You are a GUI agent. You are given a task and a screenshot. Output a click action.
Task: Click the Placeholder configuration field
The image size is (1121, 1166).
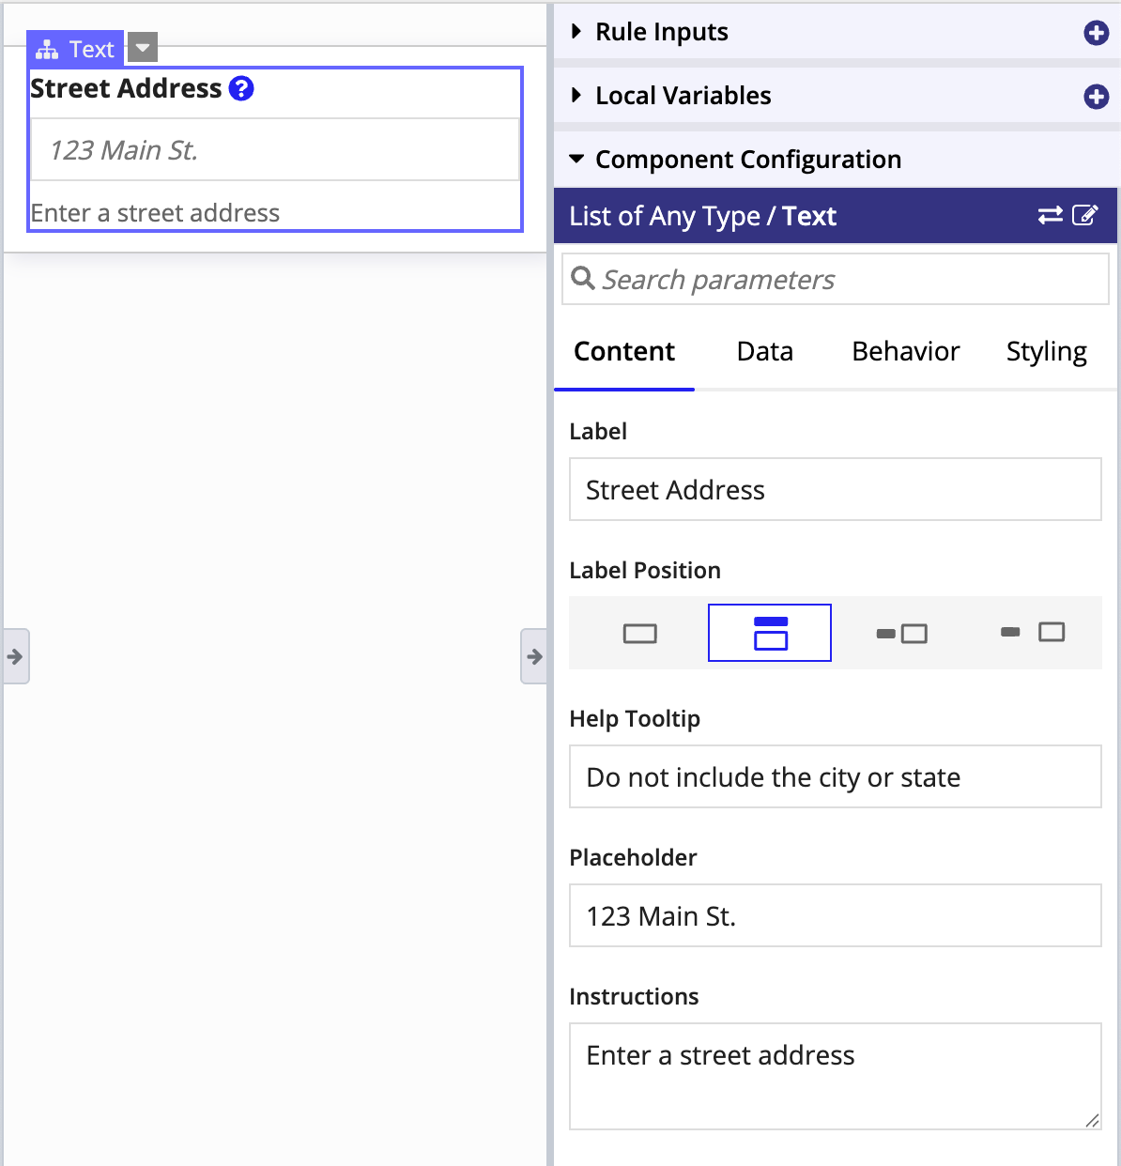[836, 915]
